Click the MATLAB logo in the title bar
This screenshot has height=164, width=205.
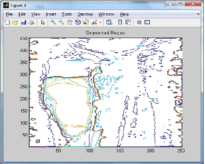[x=6, y=5]
